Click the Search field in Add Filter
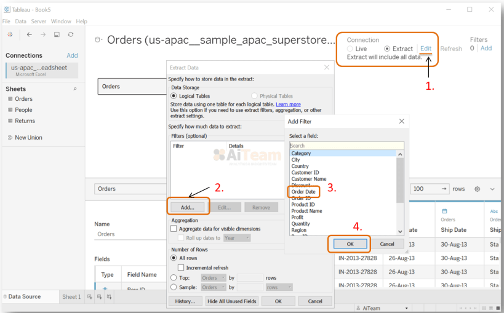 346,146
